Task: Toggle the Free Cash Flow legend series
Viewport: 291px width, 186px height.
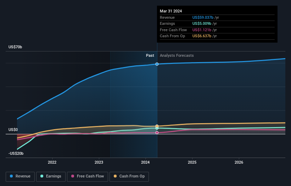Action: pos(88,176)
